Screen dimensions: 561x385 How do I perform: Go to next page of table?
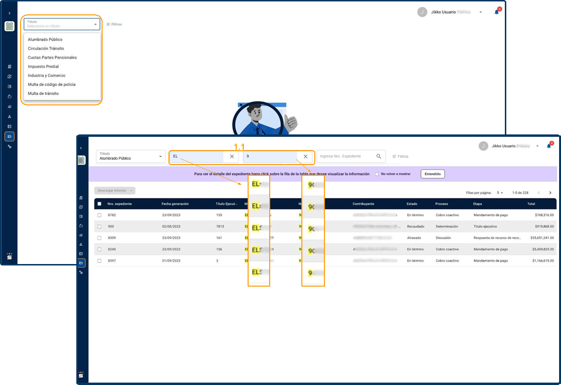(550, 192)
